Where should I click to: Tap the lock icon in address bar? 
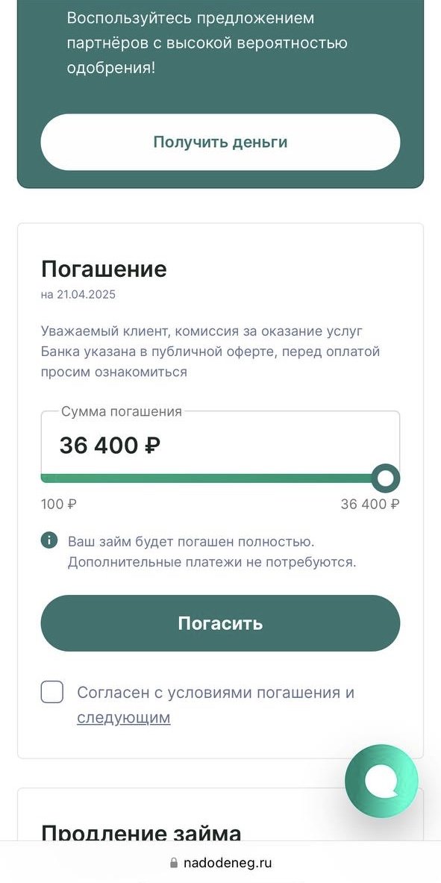pyautogui.click(x=173, y=863)
